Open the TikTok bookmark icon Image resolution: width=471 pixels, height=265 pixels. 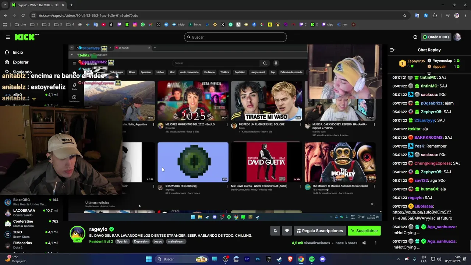[x=111, y=25]
